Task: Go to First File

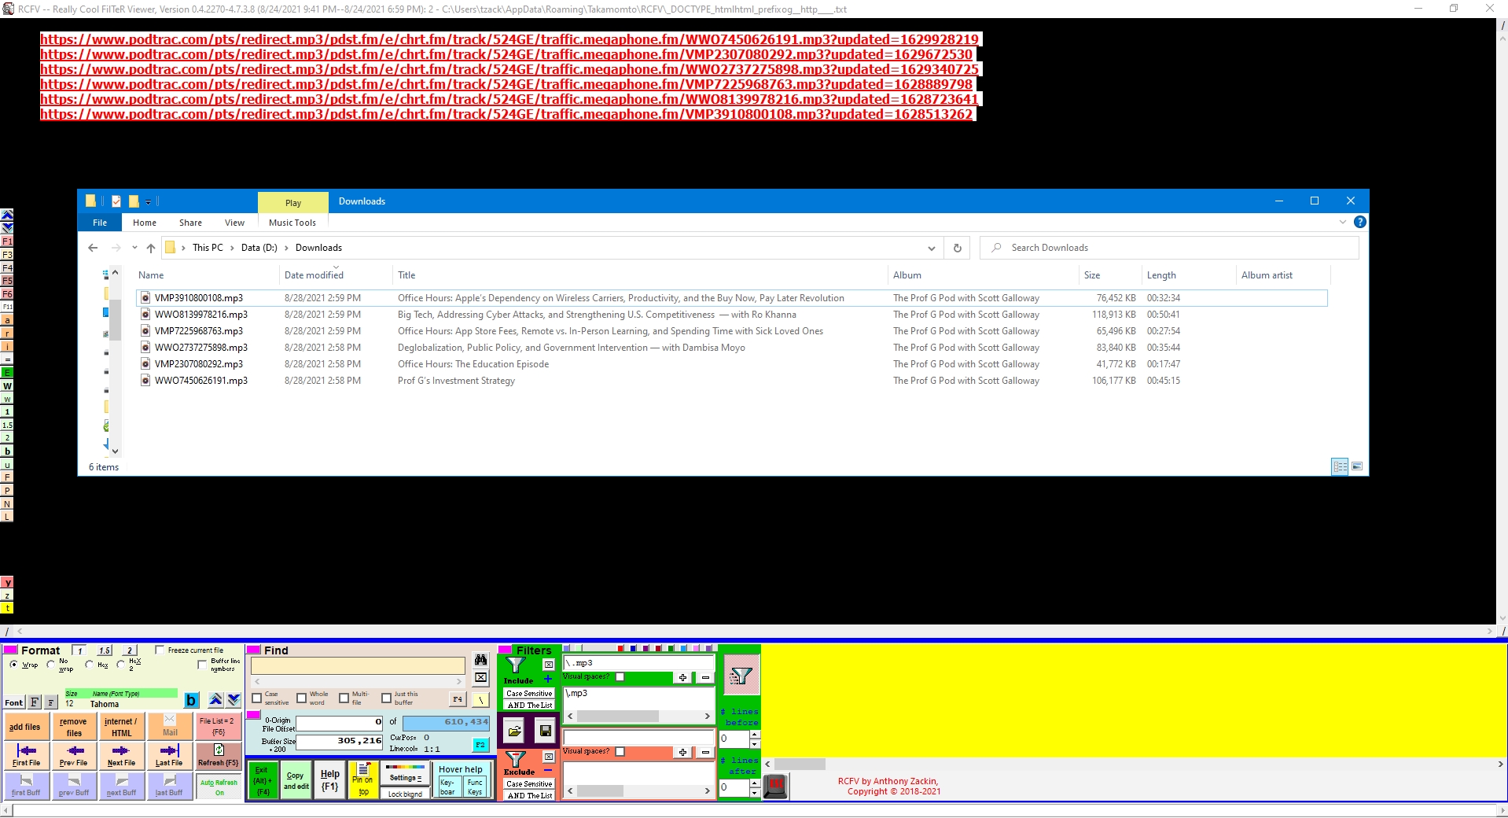Action: (x=26, y=756)
